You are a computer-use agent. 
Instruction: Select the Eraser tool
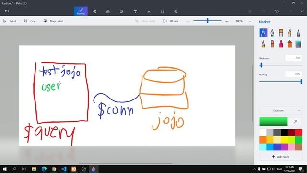272,44
